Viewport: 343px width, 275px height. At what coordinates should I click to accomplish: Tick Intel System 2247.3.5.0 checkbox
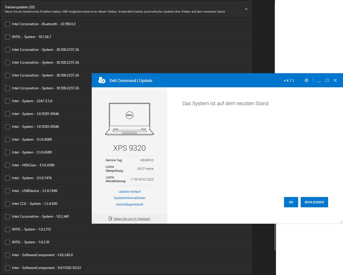click(x=8, y=101)
